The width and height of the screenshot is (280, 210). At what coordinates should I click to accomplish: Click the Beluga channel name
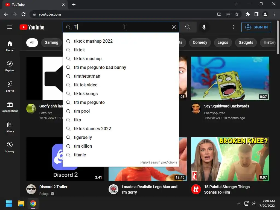44,194
